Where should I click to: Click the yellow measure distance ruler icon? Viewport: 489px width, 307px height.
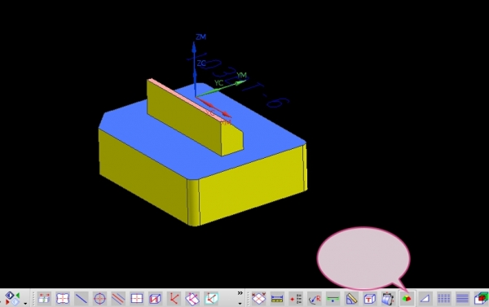[277, 299]
